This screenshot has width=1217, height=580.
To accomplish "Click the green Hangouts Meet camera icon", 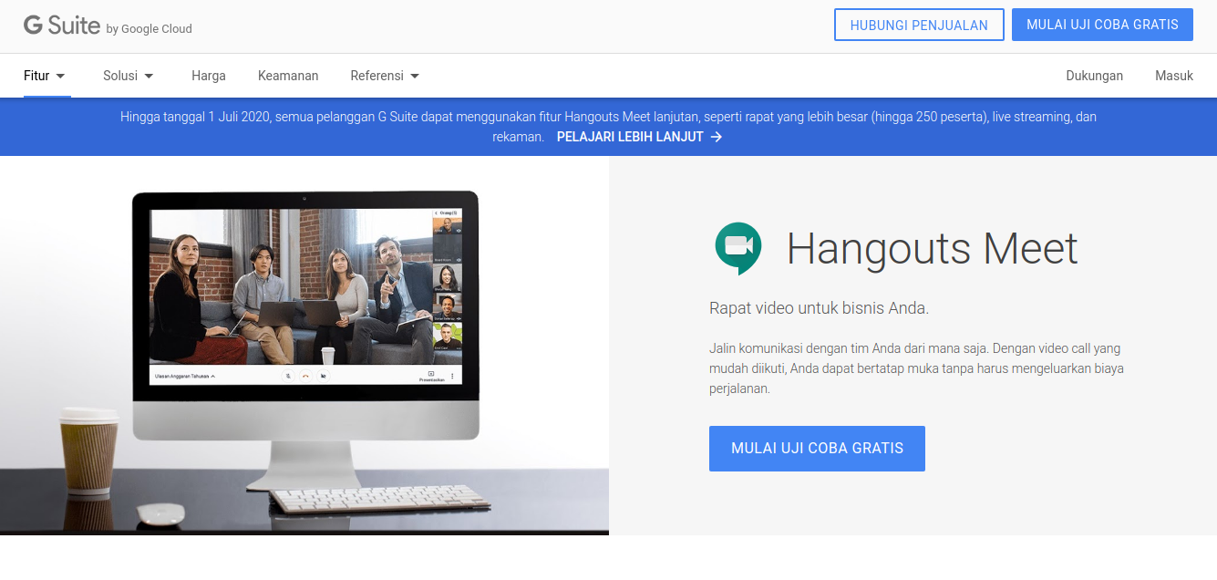I will [x=738, y=248].
